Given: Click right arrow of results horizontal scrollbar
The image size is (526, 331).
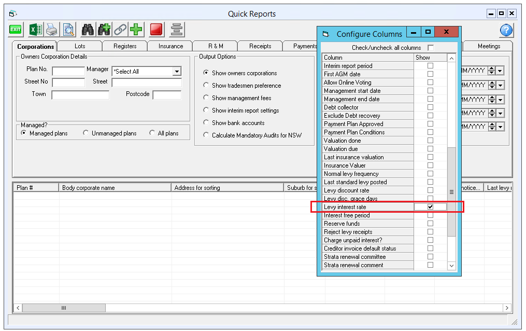Looking at the screenshot, I should pos(507,308).
